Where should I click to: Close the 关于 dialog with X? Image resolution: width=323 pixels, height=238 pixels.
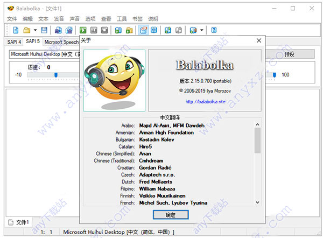click(259, 40)
